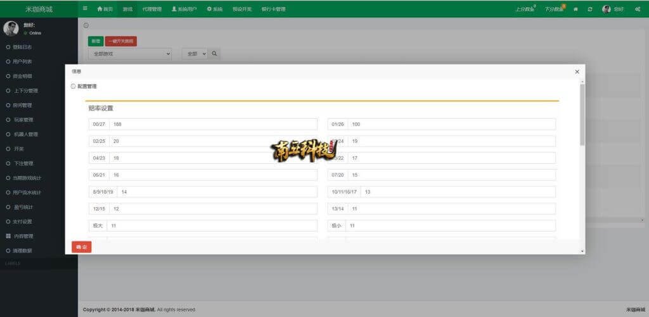This screenshot has height=317, width=649.
Task: Open the 全部 filter dropdown
Action: [195, 54]
